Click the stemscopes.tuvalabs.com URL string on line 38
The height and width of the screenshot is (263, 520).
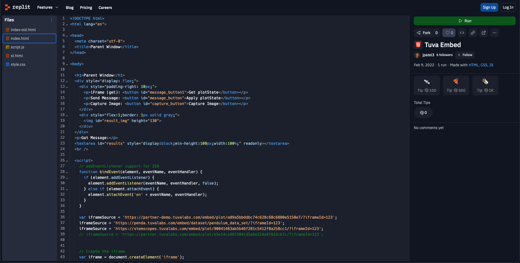tap(217, 229)
